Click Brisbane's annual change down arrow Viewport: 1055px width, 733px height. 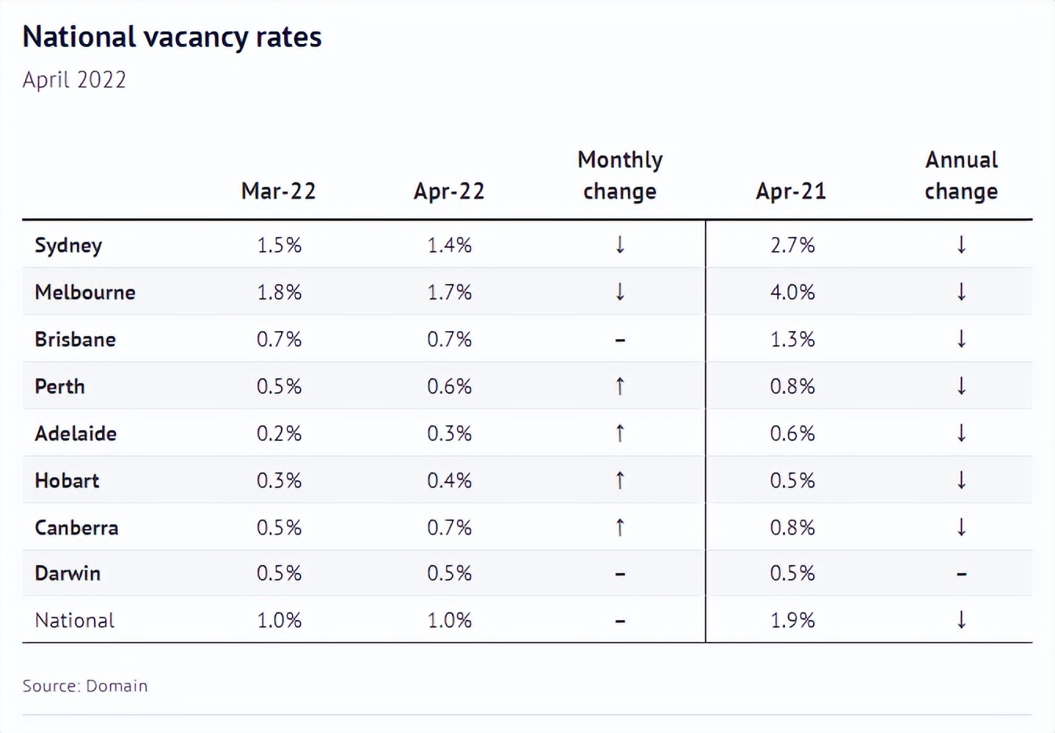(x=962, y=339)
